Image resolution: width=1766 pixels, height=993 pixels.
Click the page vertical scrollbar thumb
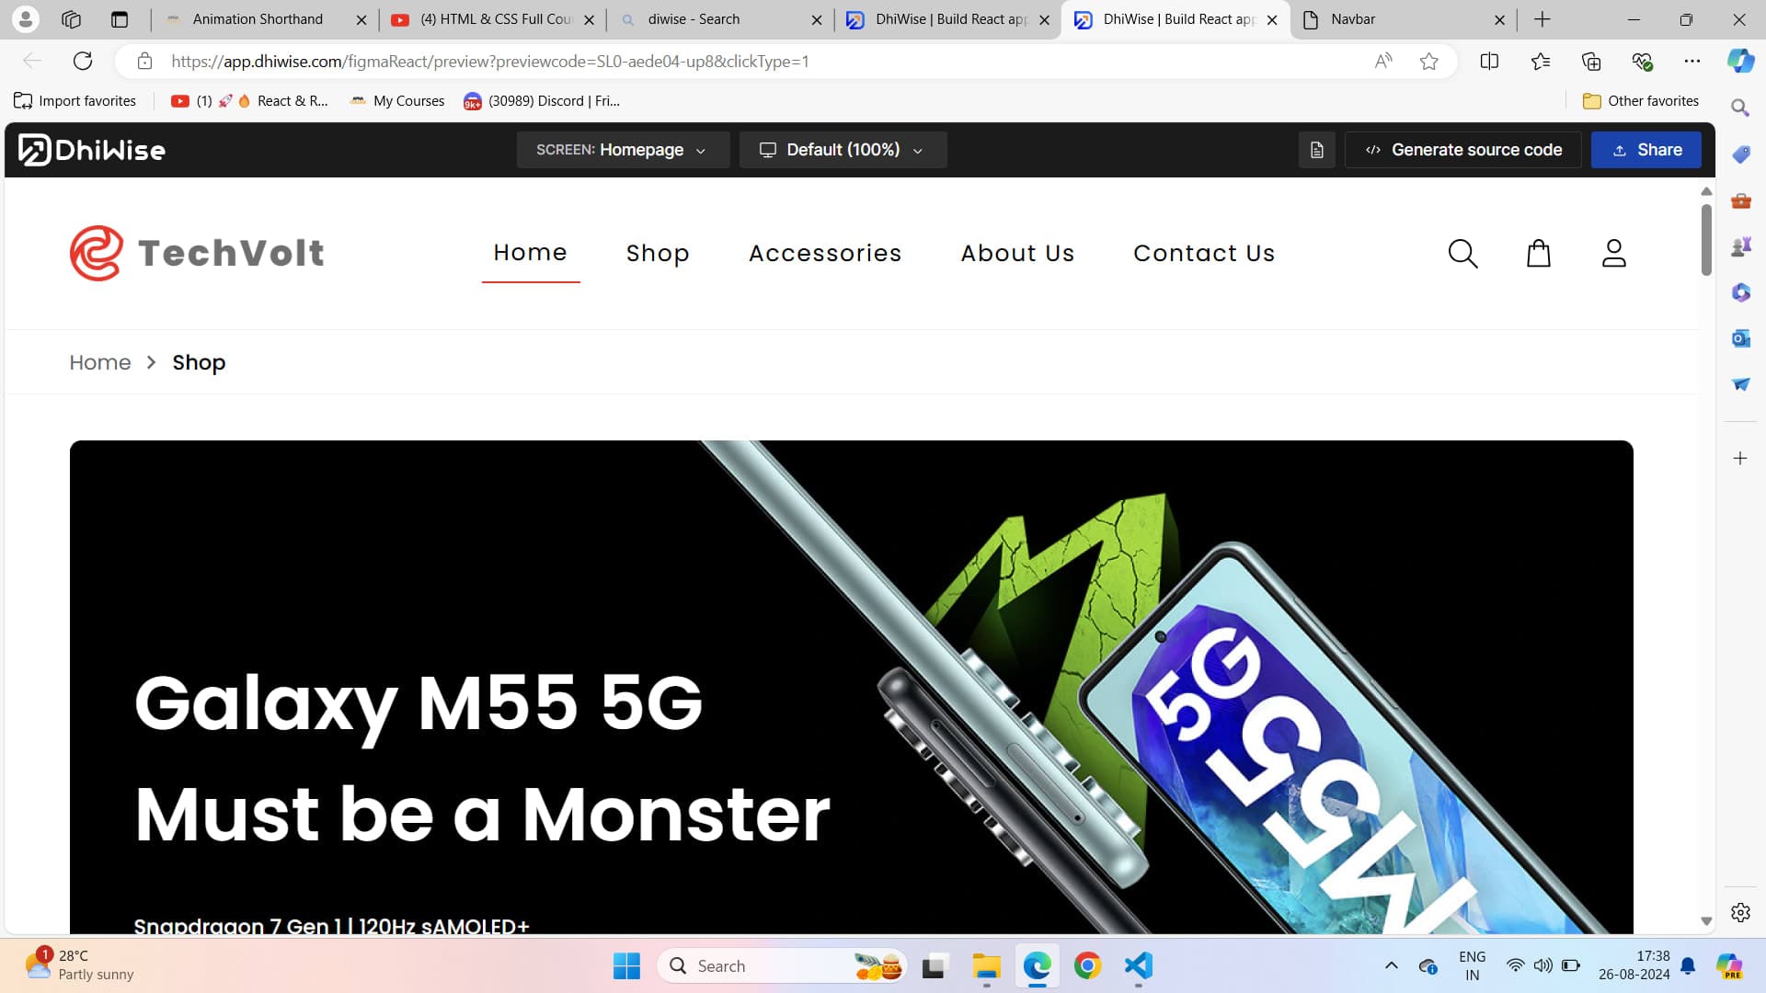pos(1706,239)
